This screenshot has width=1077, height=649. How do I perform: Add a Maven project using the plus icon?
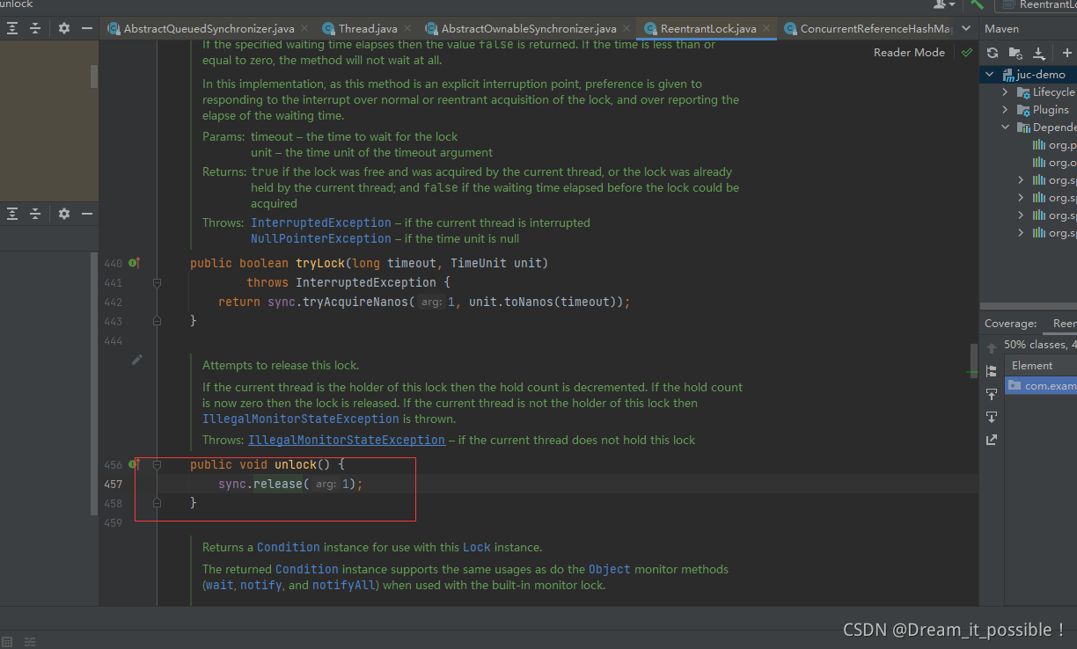(x=1067, y=53)
